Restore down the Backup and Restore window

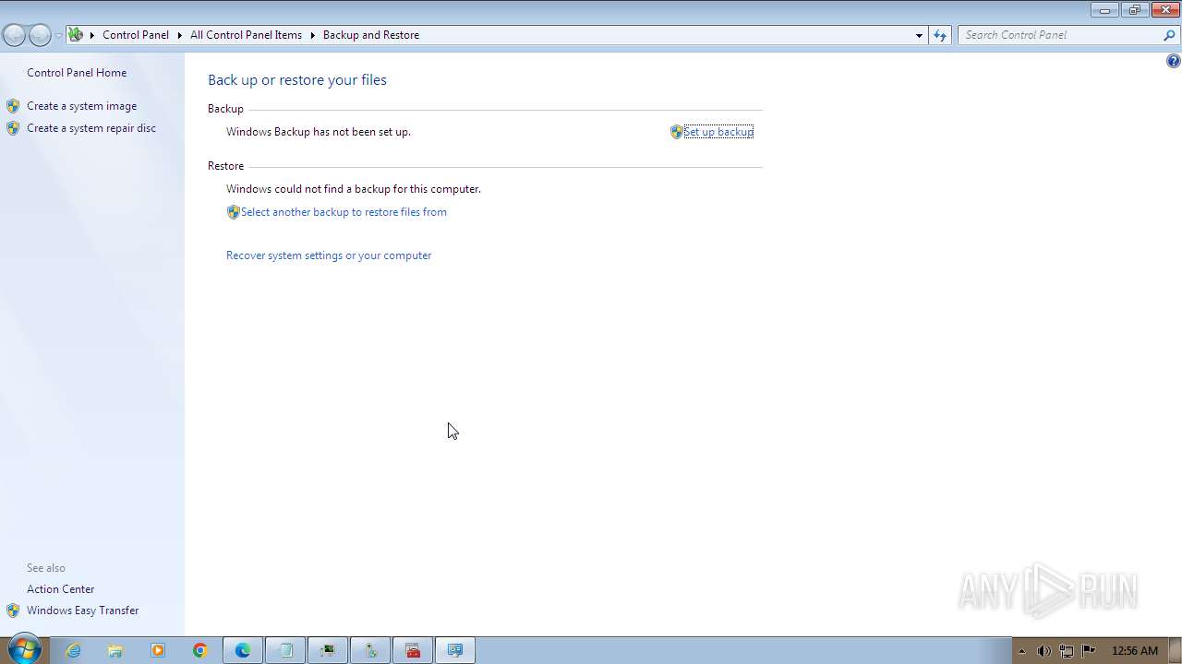[x=1135, y=10]
